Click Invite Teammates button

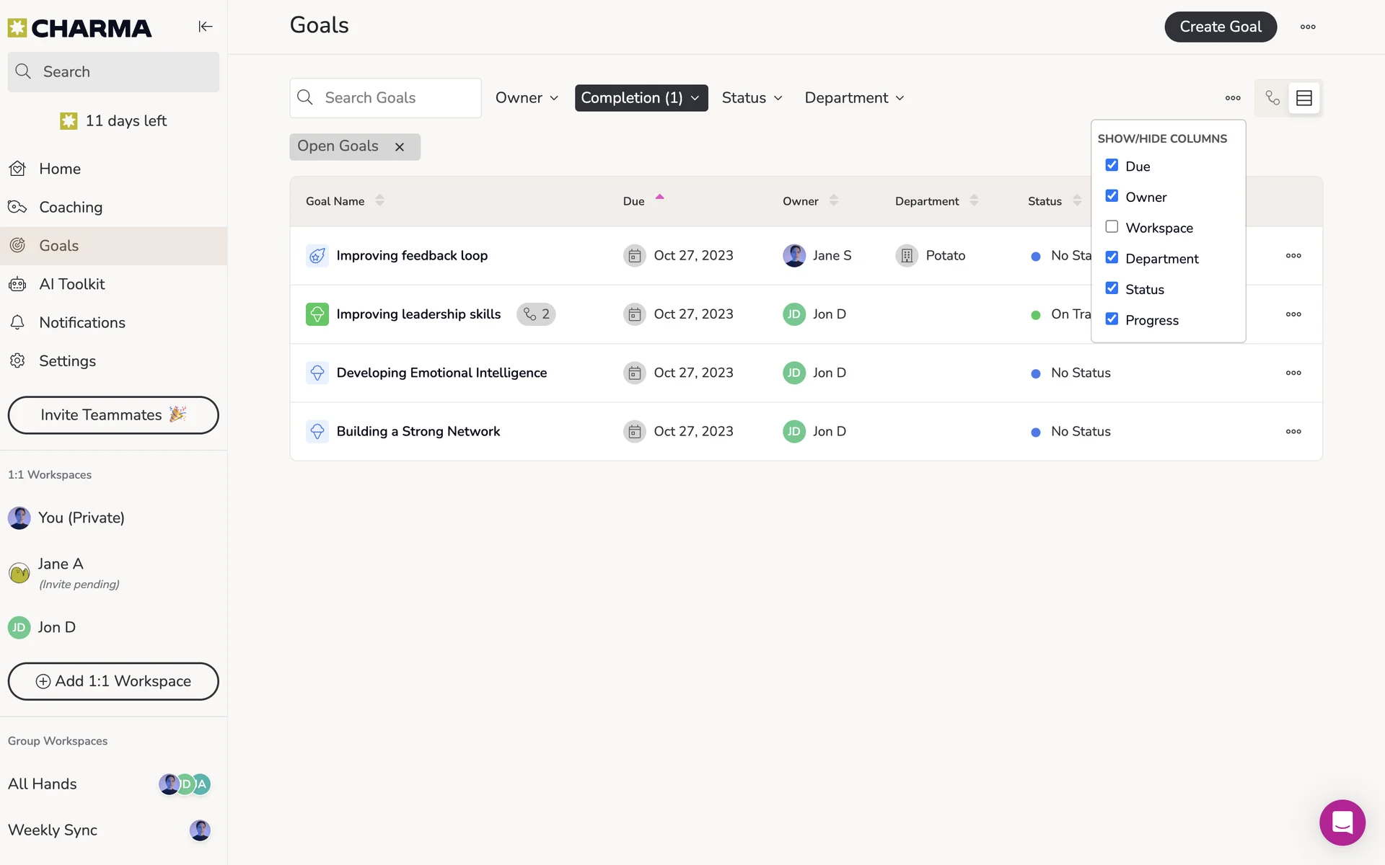coord(113,415)
